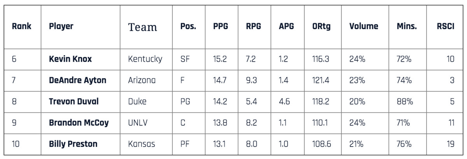The image size is (467, 159).
Task: Open the Trevon Duval player entry
Action: 74,102
